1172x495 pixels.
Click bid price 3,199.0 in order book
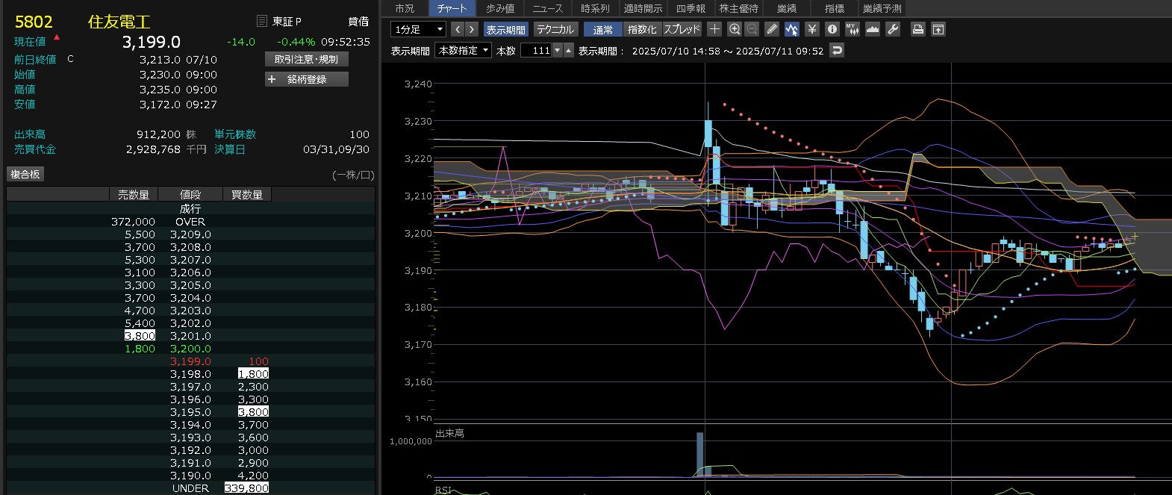190,361
